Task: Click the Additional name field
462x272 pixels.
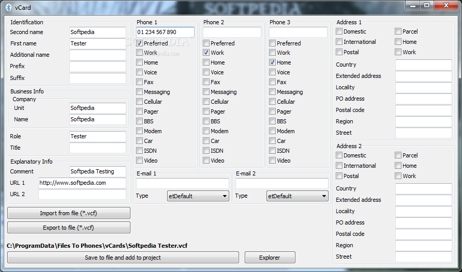Action: 98,55
